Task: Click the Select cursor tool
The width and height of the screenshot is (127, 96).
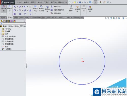Action: coord(96,2)
